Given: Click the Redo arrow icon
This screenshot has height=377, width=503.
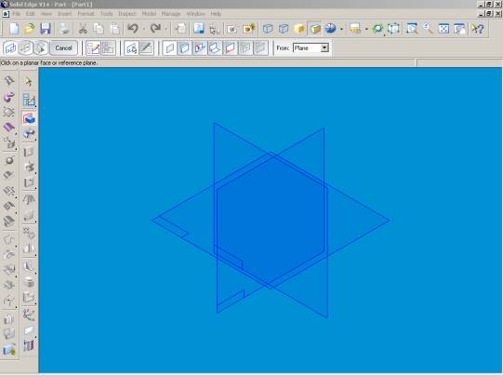Looking at the screenshot, I should [x=155, y=29].
